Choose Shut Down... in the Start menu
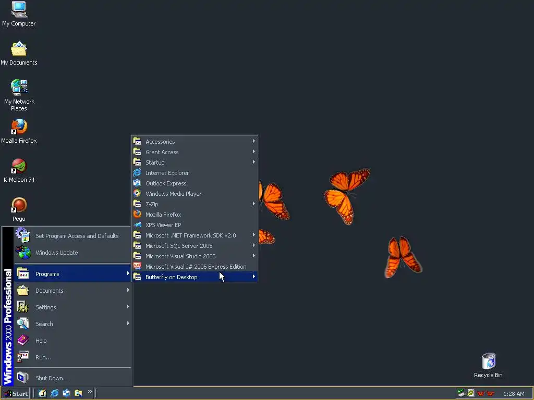This screenshot has height=400, width=534. (72, 378)
